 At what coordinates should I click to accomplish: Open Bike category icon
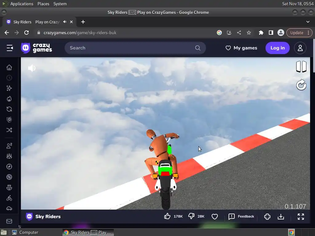(x=9, y=198)
